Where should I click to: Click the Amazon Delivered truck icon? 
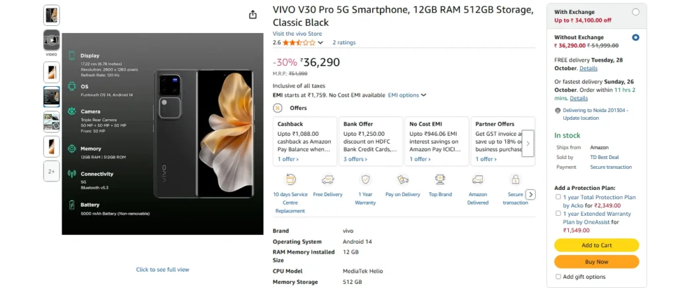pos(477,180)
